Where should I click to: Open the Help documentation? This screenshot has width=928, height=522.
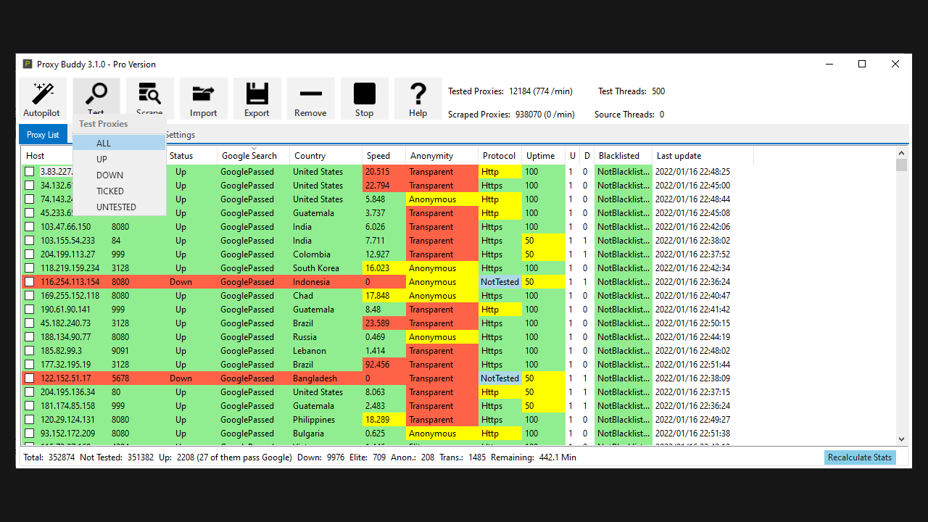coord(418,98)
